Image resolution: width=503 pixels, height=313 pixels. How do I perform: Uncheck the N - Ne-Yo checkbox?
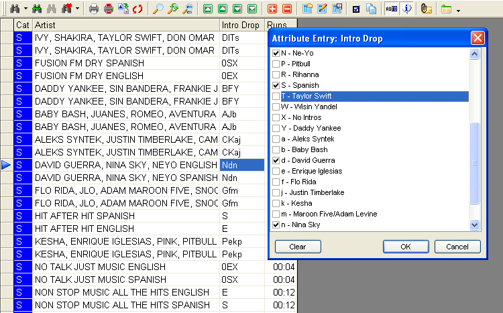[x=276, y=53]
